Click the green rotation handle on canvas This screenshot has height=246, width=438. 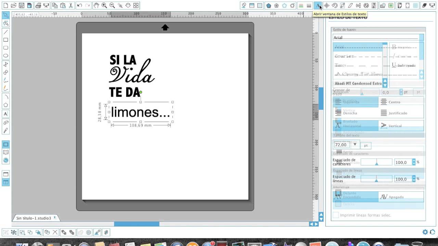(x=141, y=92)
